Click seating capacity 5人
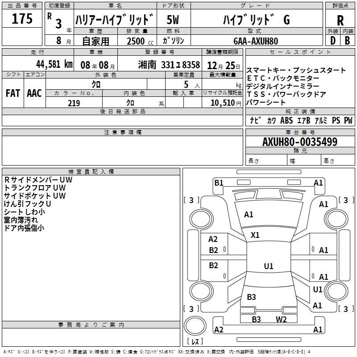 coord(192,85)
